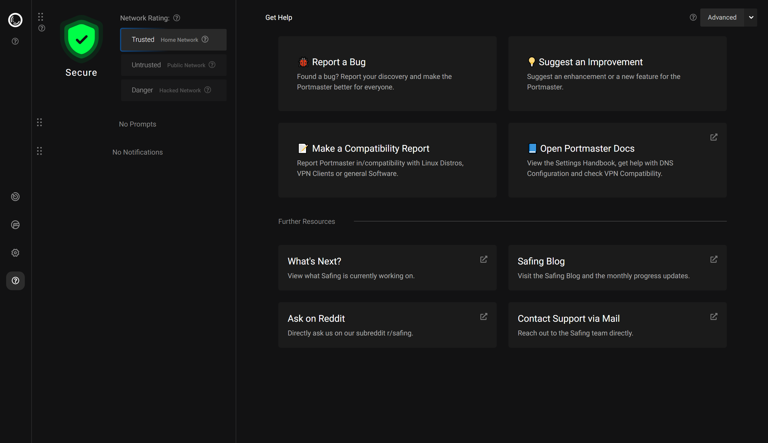Click drag handle next to No Notifications
The height and width of the screenshot is (443, 768).
coord(39,151)
